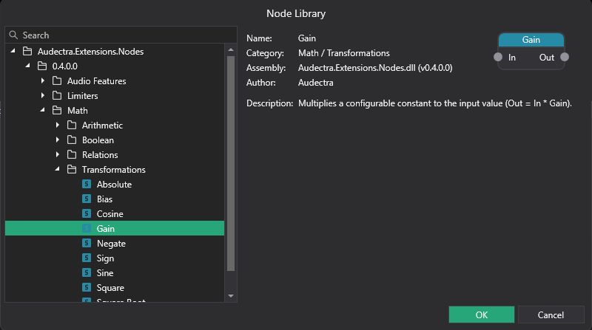Click the Audio Features folder icon

pos(57,80)
